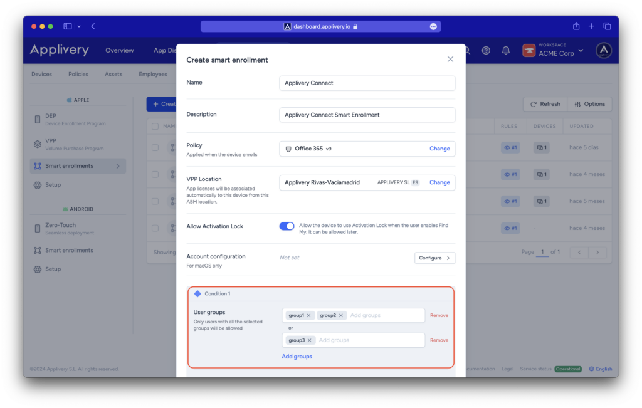Expand the Smart enrollments chevron
The image size is (642, 408).
pyautogui.click(x=118, y=166)
